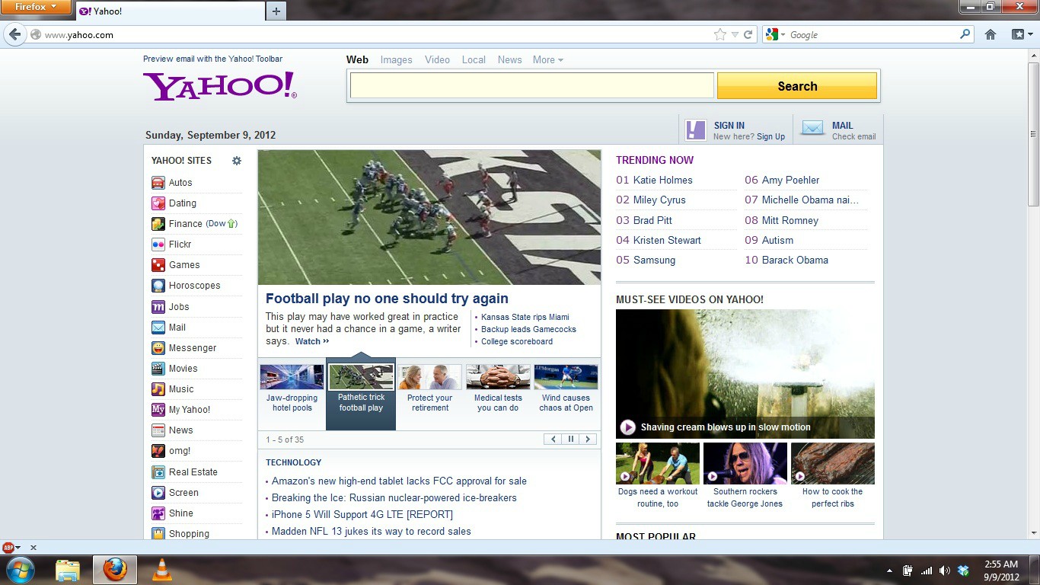Open the News sidebar icon

(x=158, y=430)
